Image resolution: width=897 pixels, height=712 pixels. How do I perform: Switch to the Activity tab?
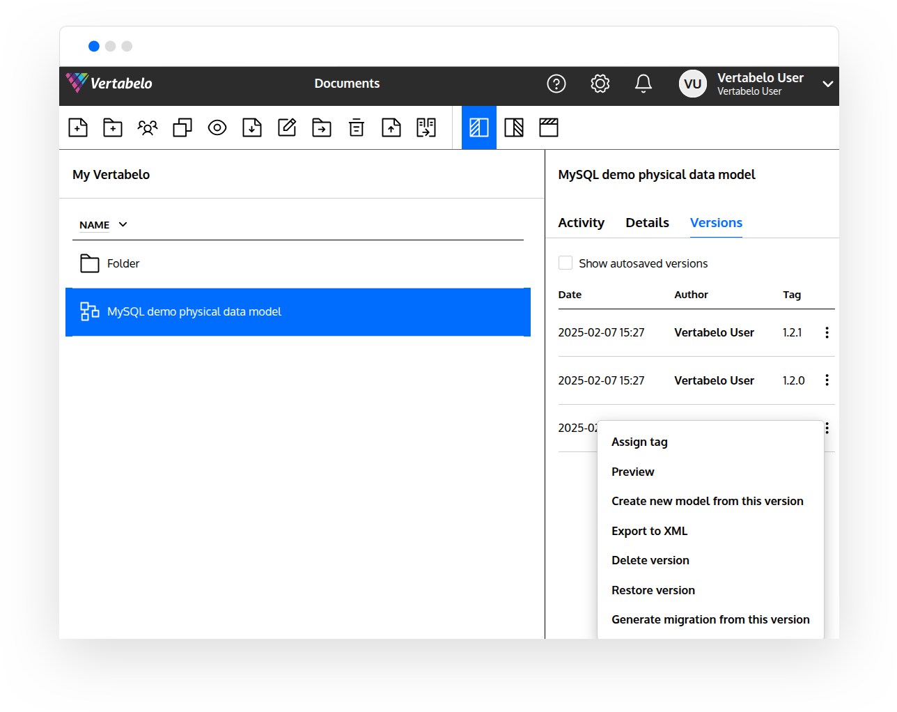click(582, 222)
